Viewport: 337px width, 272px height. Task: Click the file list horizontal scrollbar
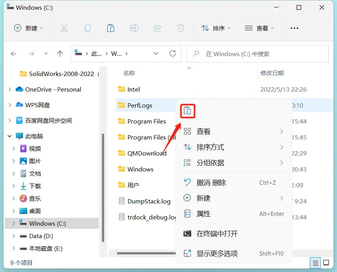[147, 253]
